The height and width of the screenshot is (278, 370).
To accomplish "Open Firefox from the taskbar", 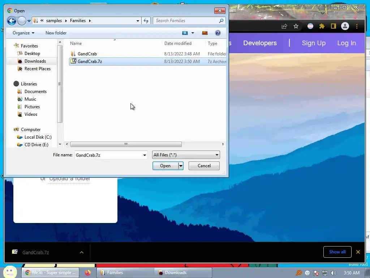I will tap(88, 273).
